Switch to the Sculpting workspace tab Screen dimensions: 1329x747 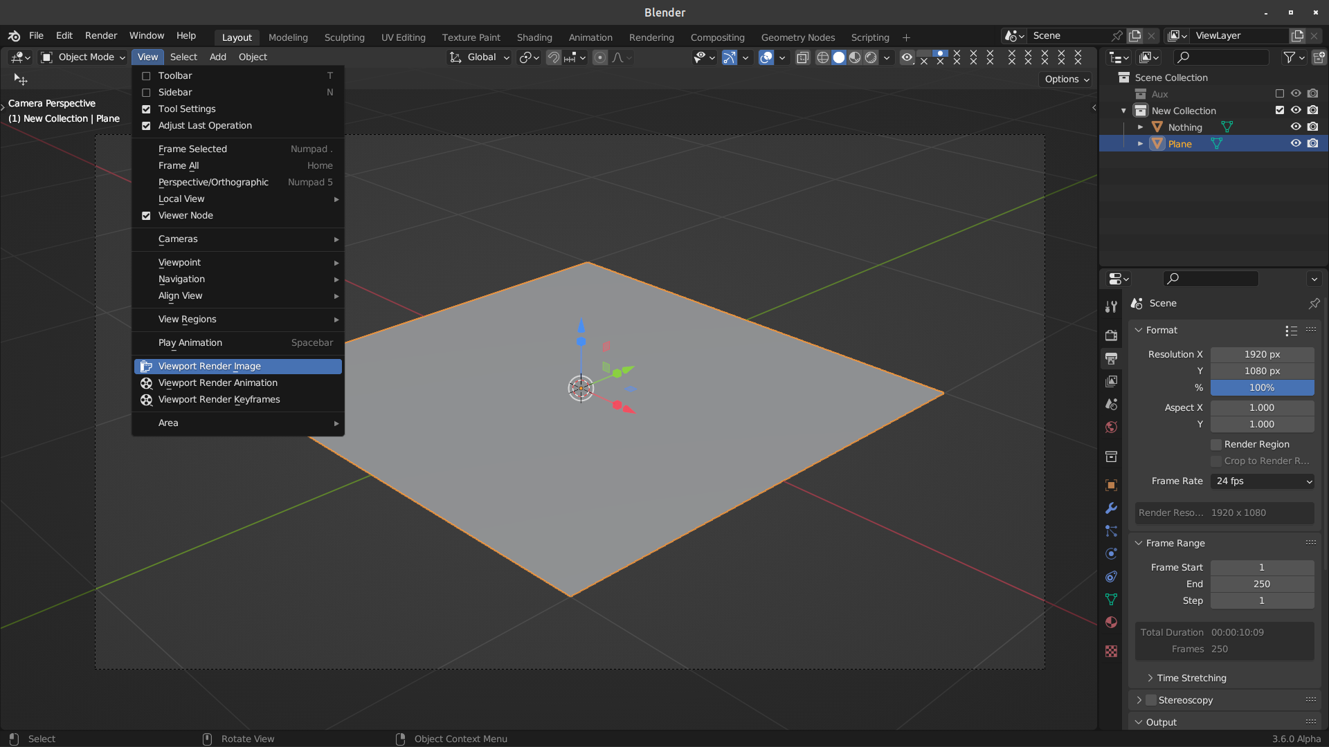pyautogui.click(x=344, y=37)
